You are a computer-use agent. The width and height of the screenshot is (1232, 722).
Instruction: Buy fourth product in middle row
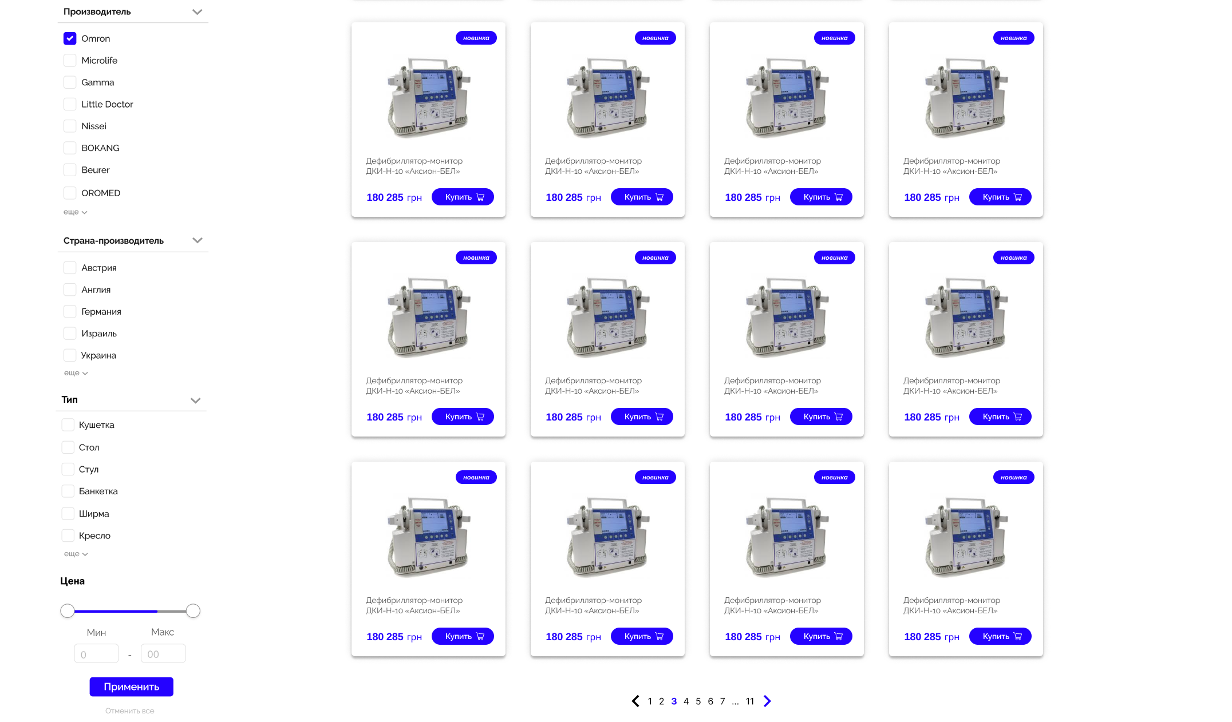(x=1000, y=416)
